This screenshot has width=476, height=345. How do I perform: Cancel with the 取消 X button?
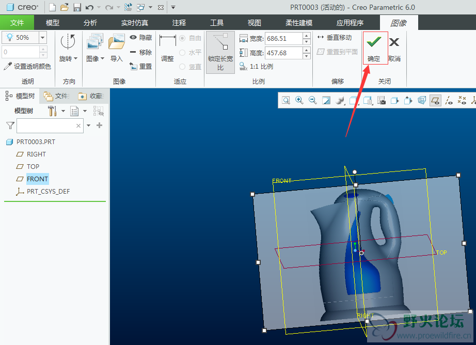pyautogui.click(x=394, y=48)
